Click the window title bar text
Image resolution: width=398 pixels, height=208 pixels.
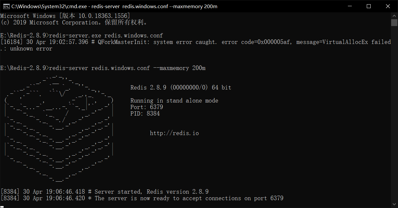point(114,6)
